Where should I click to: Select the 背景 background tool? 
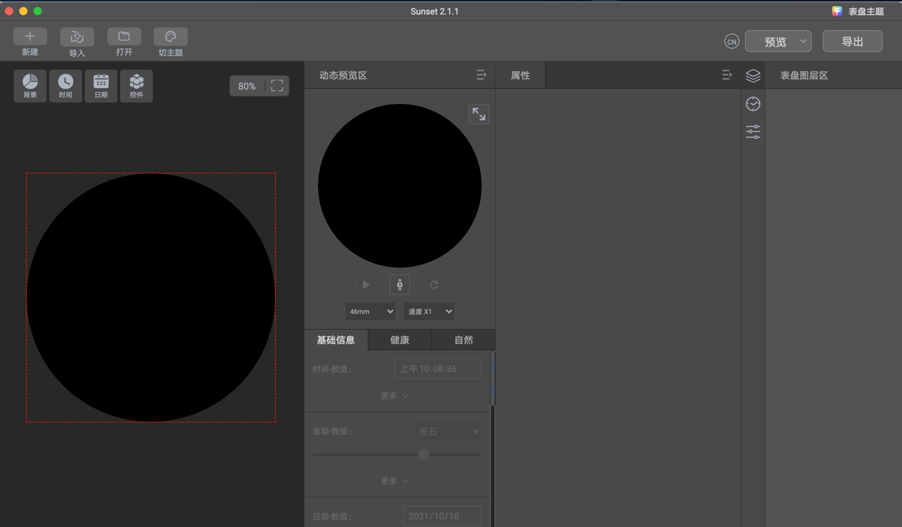(x=30, y=86)
